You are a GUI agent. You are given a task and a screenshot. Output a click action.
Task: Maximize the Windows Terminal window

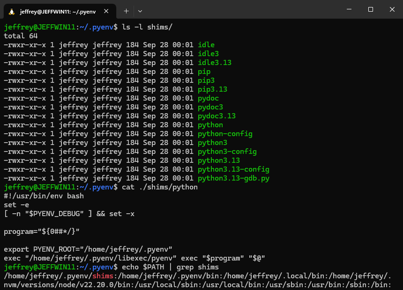pos(370,9)
